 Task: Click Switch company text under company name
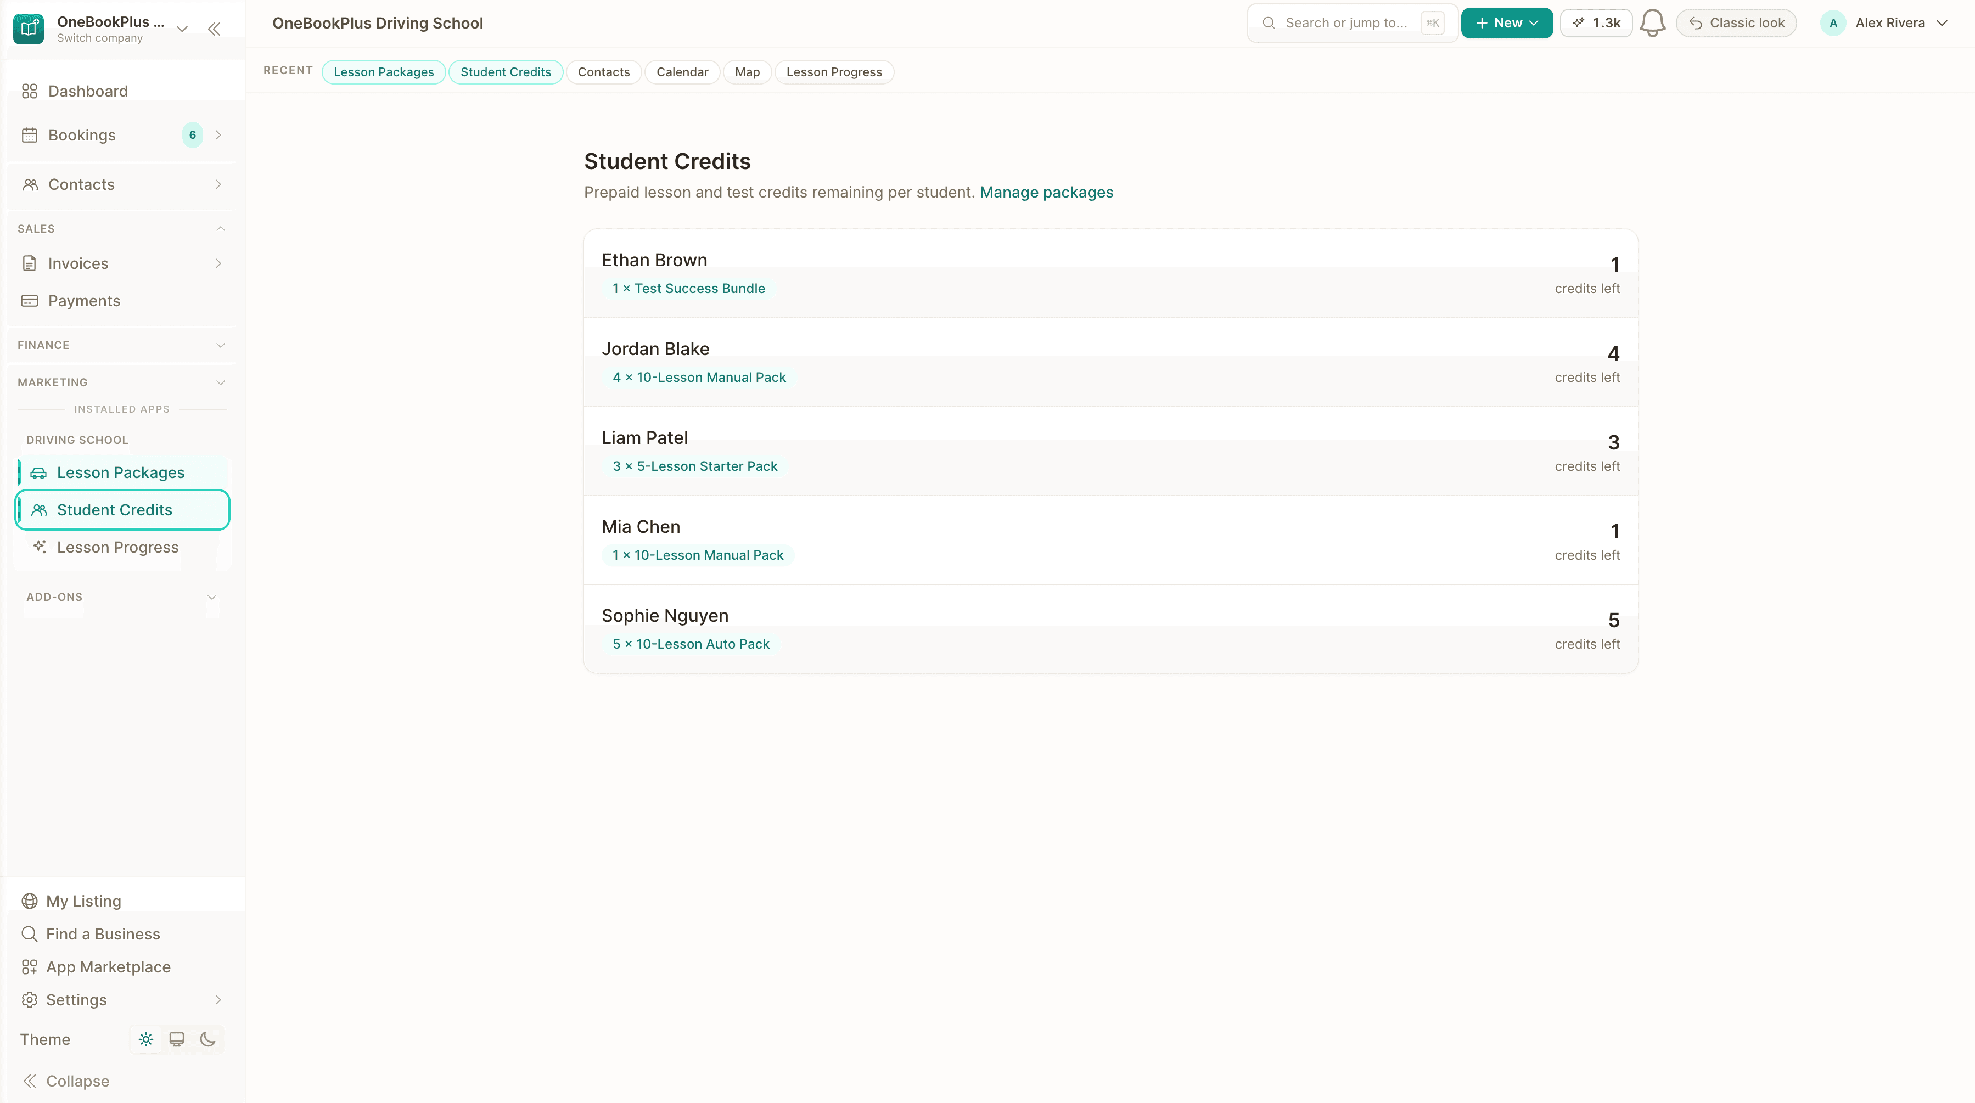pos(100,38)
